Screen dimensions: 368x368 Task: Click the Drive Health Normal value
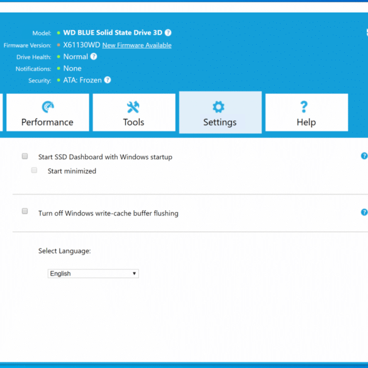click(75, 57)
